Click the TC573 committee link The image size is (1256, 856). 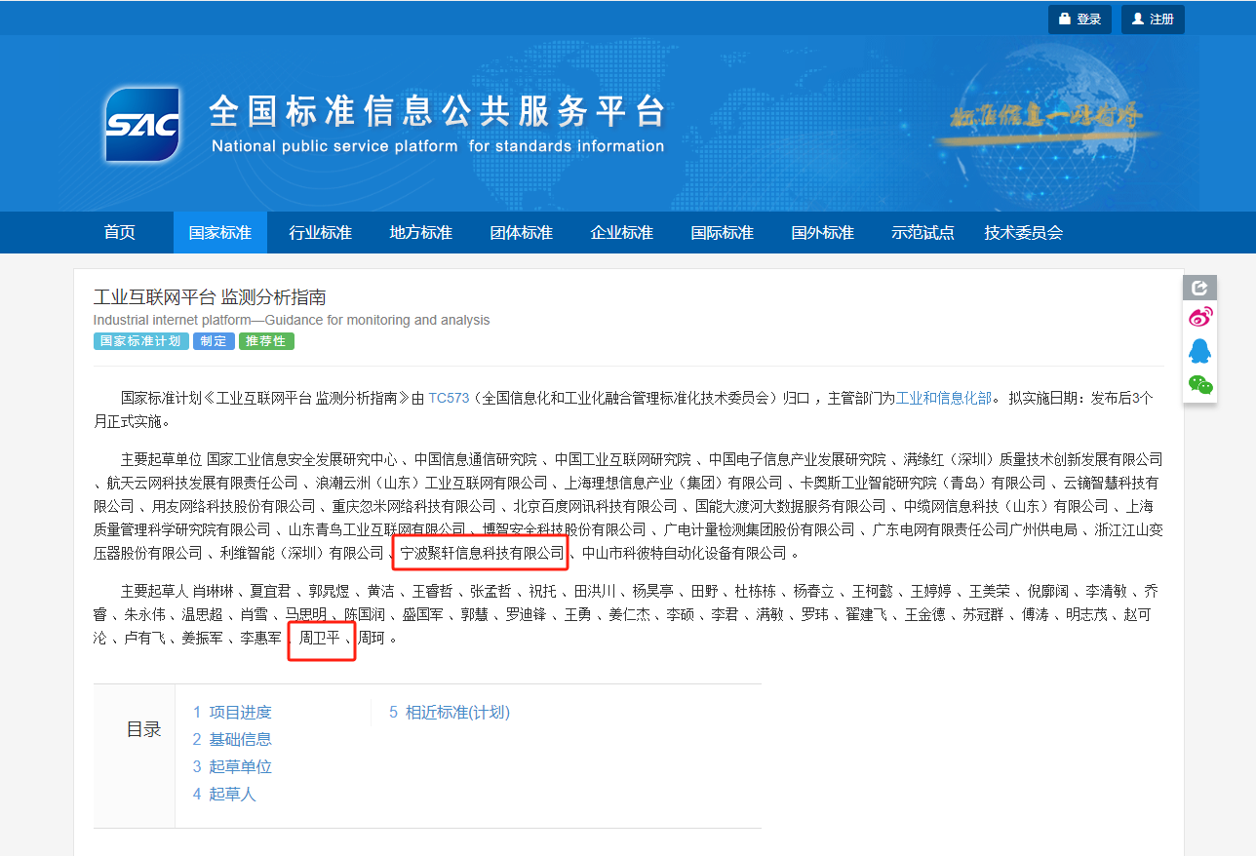click(x=449, y=399)
